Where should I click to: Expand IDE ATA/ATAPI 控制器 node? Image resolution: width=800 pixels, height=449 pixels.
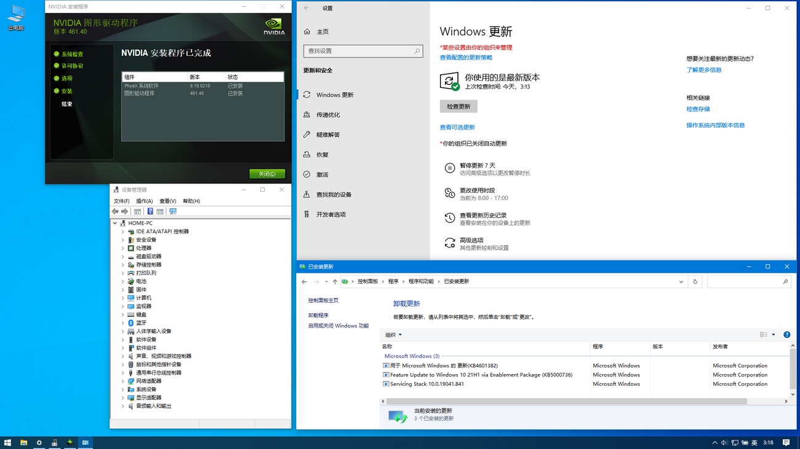click(x=122, y=232)
